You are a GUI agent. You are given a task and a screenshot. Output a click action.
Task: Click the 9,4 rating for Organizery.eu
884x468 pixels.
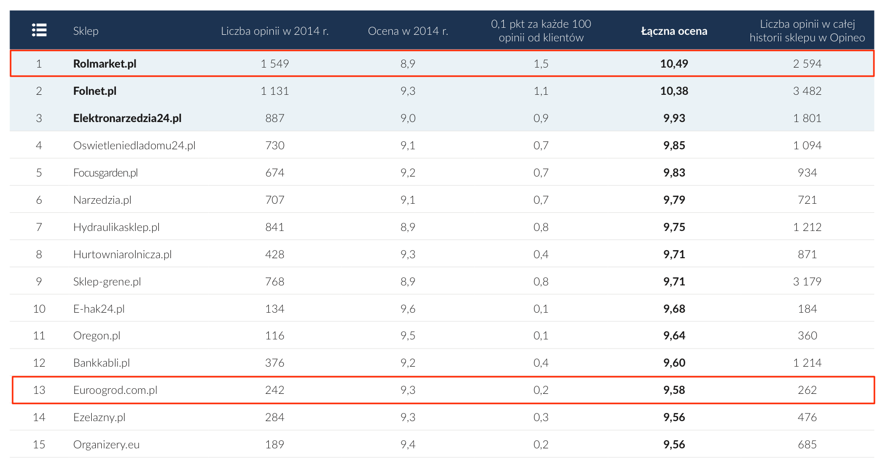[x=408, y=444]
